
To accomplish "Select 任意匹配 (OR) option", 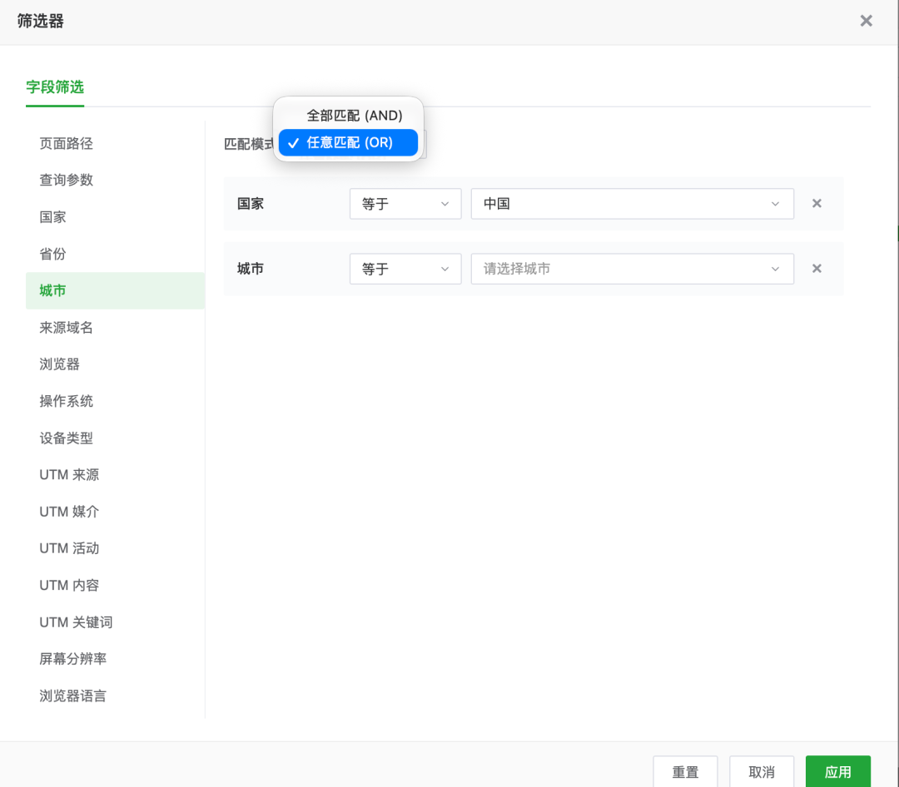I will pos(348,142).
